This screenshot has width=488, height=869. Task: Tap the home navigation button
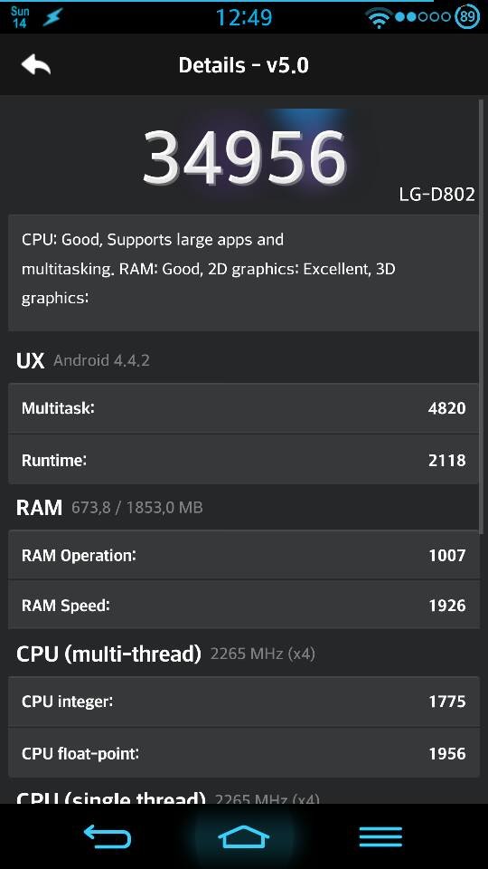tap(244, 836)
